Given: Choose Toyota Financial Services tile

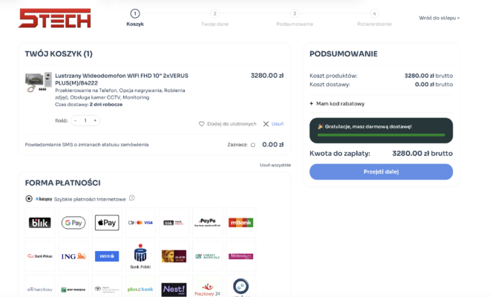Looking at the screenshot, I should pos(107,287).
